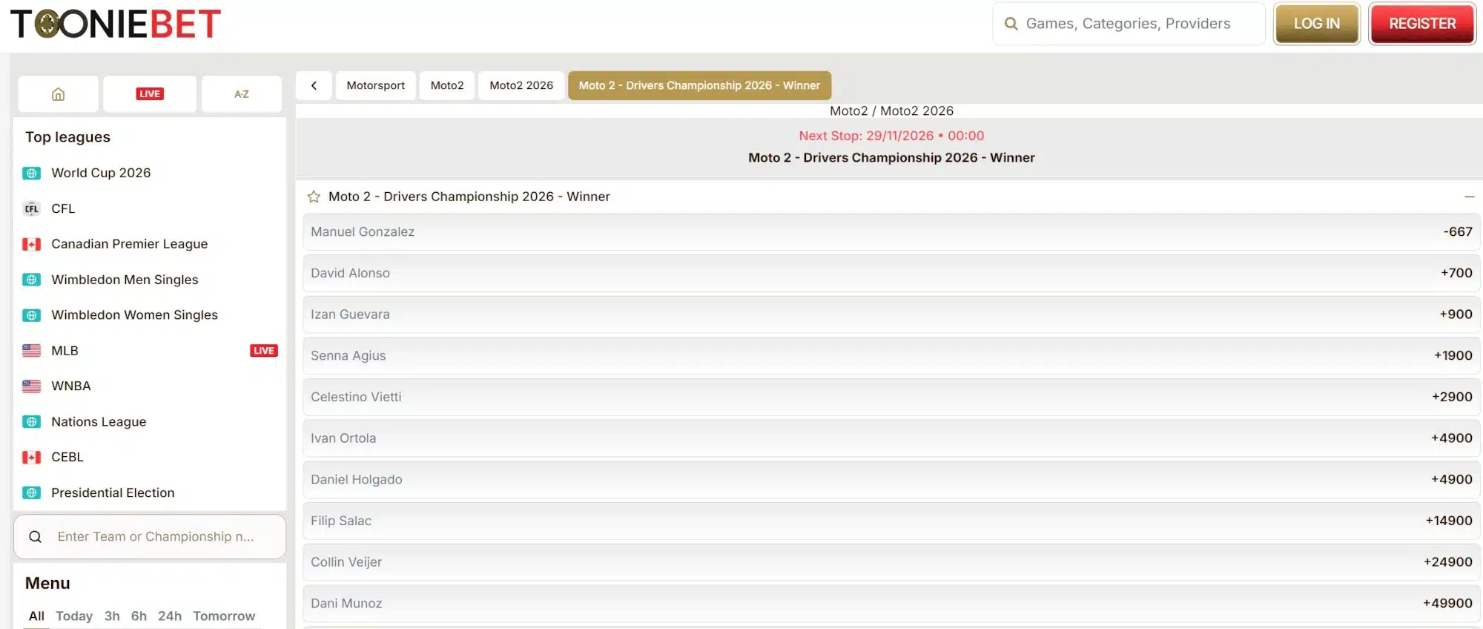Click the Next Stop: 29/11/2026 date text
Screen dimensions: 1483x629
891,136
